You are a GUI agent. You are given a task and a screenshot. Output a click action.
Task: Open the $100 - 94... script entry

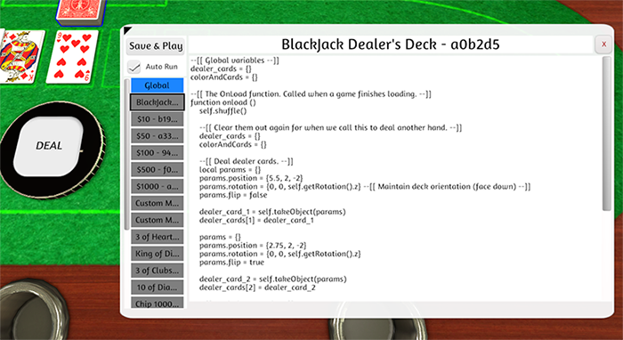[x=157, y=153]
